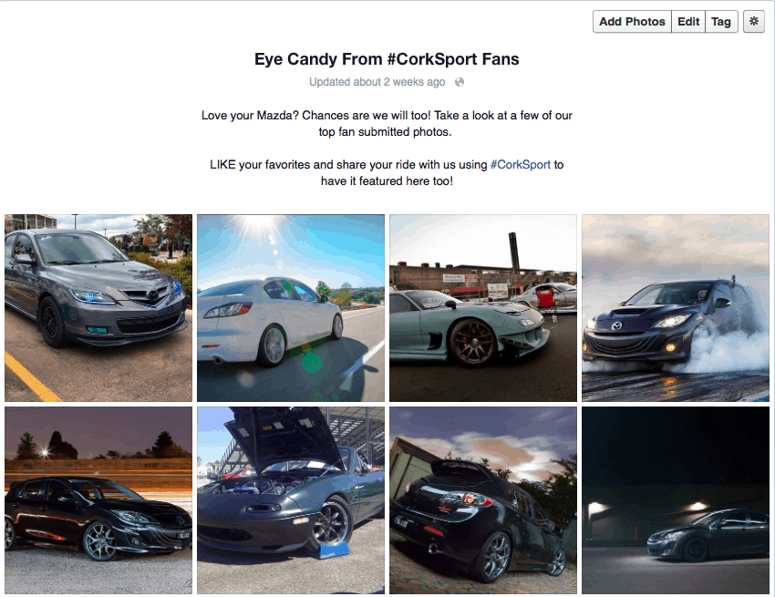Open the dark nighttime car photo
The image size is (775, 597).
tap(675, 500)
